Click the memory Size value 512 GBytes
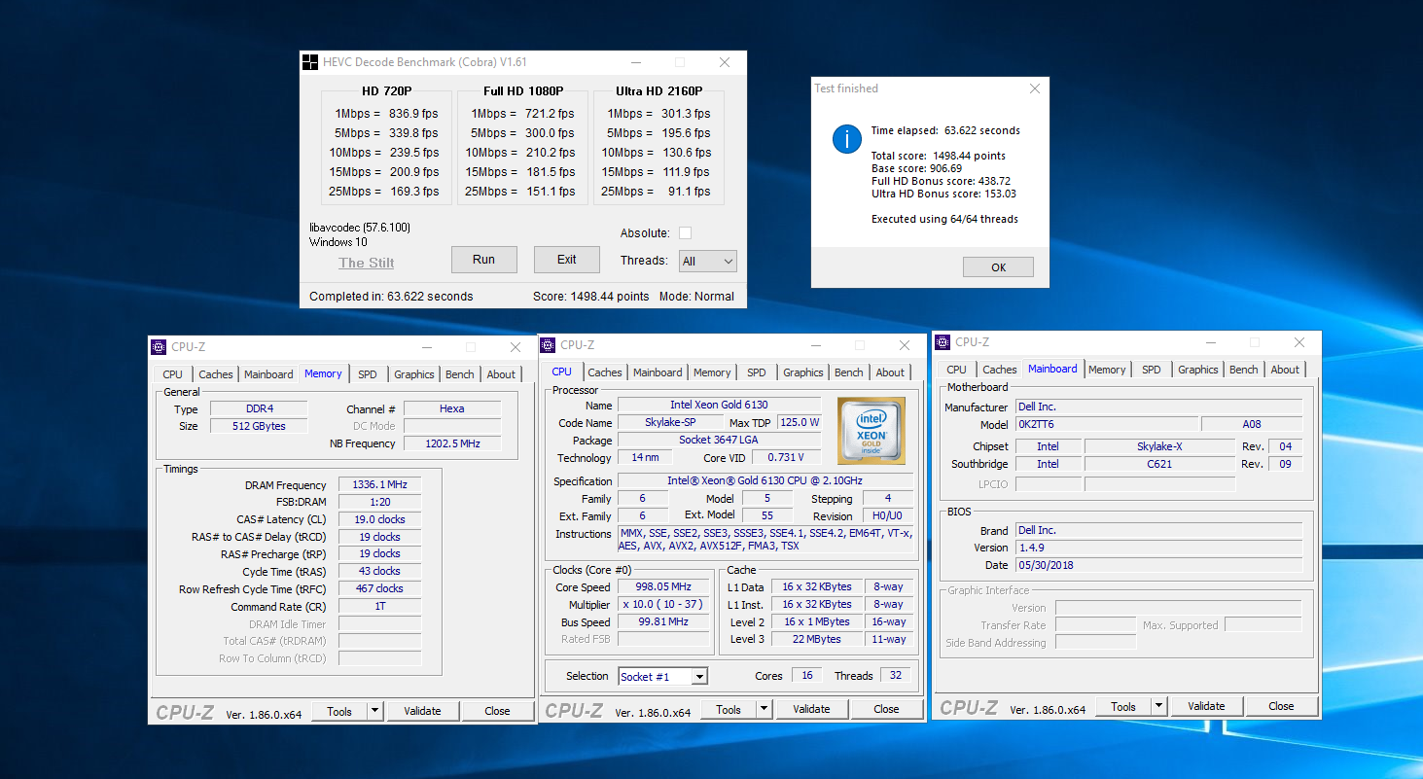Viewport: 1423px width, 779px height. pyautogui.click(x=259, y=426)
